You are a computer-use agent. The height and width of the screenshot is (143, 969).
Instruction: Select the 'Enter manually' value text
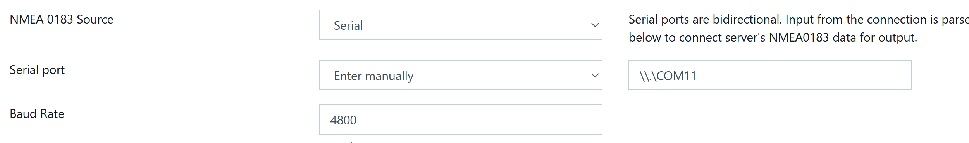(373, 76)
